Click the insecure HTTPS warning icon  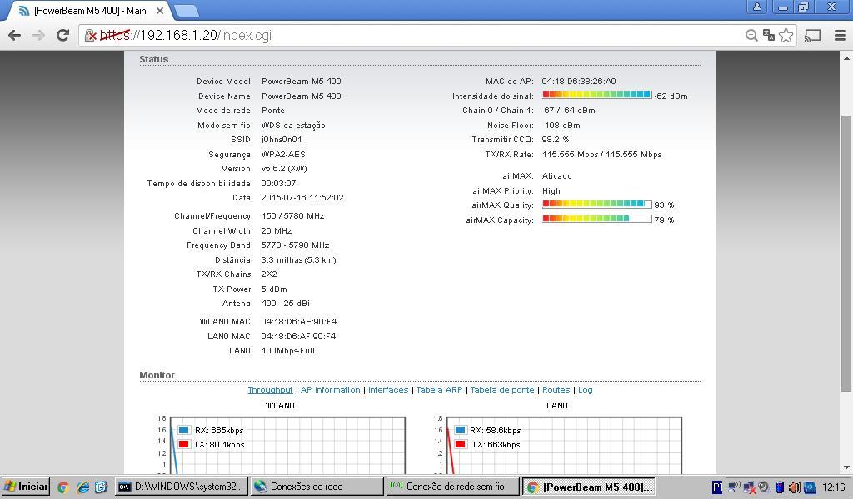[91, 36]
